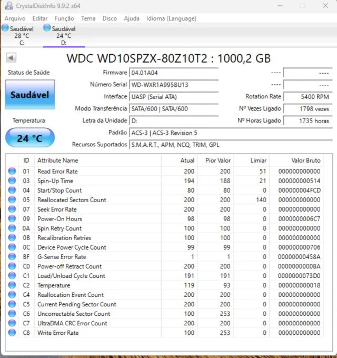Click the Interface field UASP (Serial ATA)

[174, 97]
